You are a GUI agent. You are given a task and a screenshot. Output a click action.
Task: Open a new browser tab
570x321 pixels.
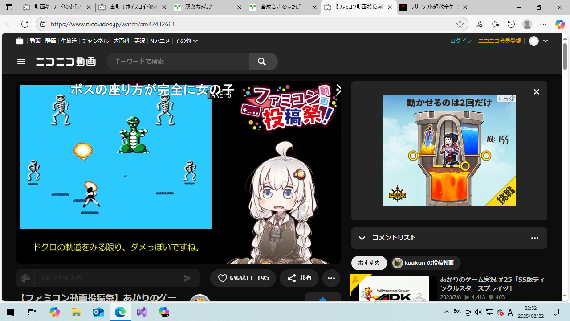(480, 8)
